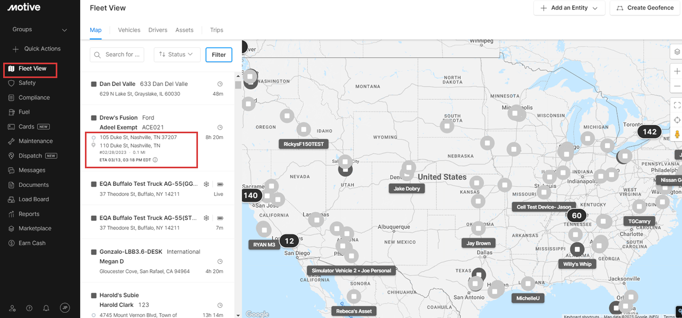
Task: Click the 140 vehicle cluster marker
Action: (251, 195)
